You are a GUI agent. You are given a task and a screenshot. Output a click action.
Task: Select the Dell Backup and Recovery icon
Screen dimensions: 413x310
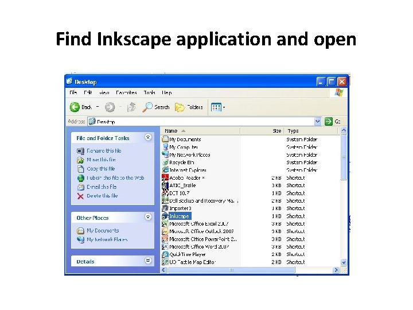click(x=165, y=200)
